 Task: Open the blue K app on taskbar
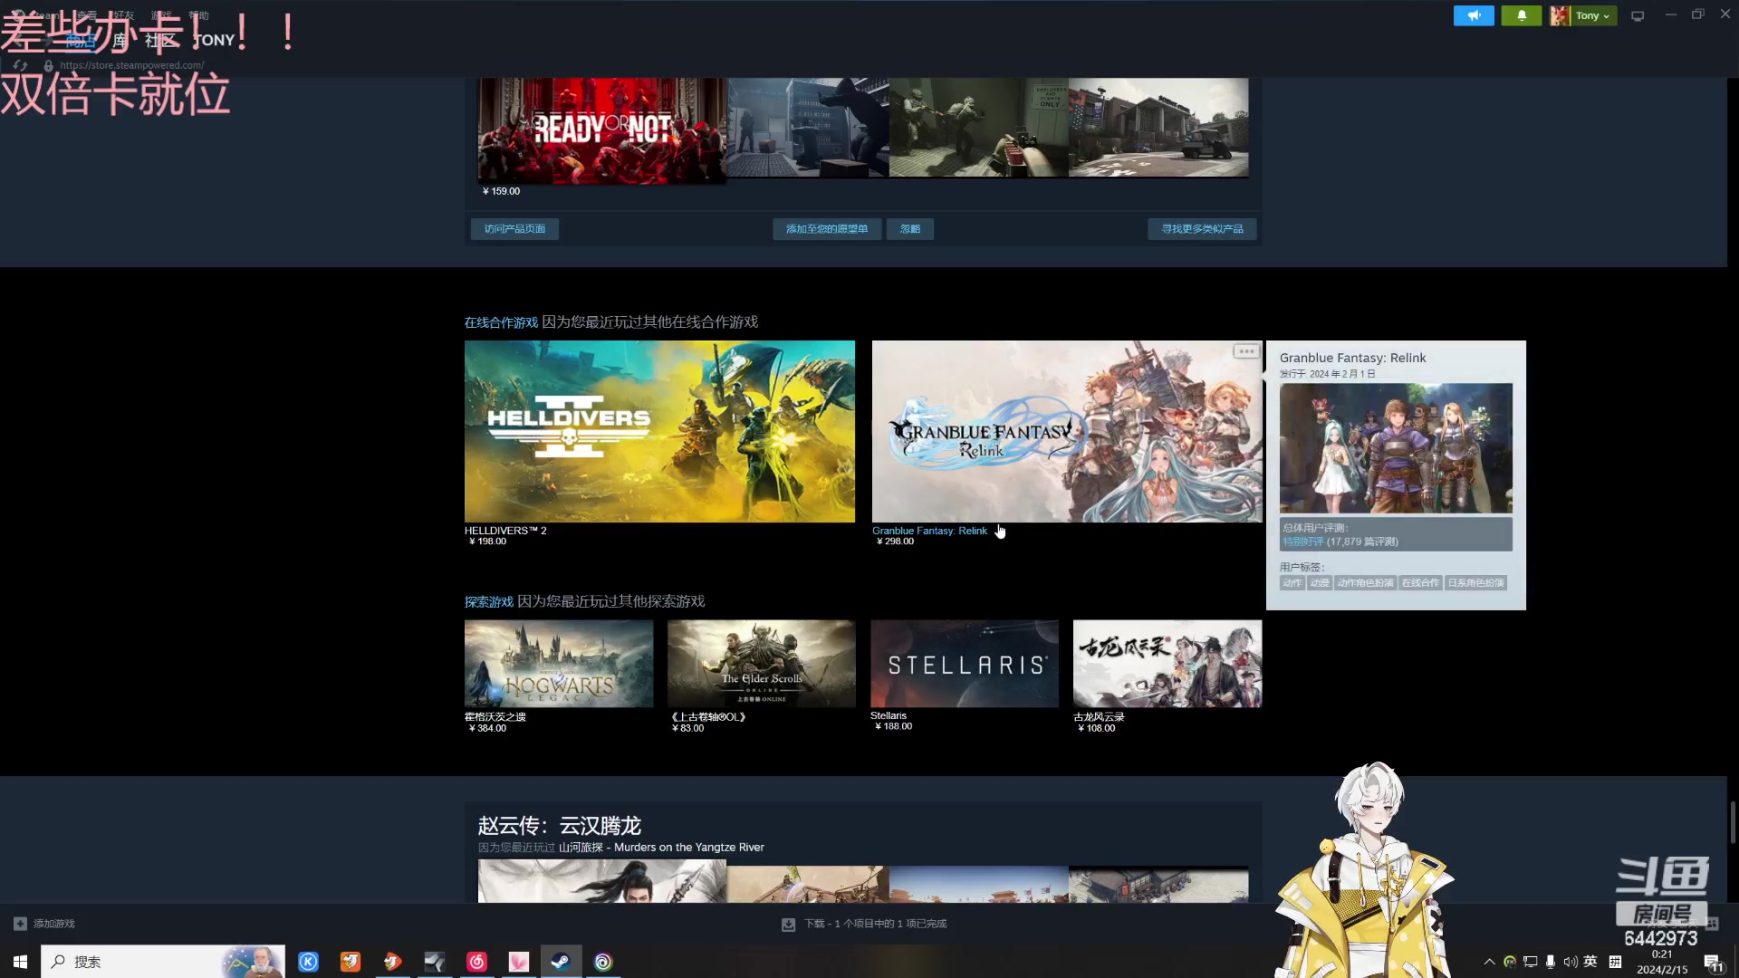[x=309, y=962]
